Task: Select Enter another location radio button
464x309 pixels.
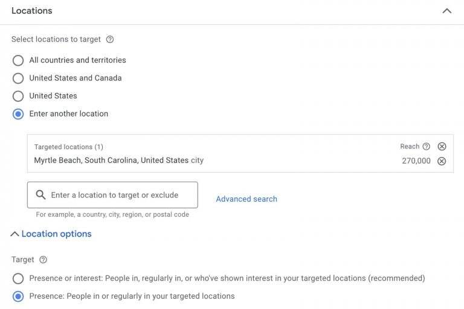Action: click(18, 114)
